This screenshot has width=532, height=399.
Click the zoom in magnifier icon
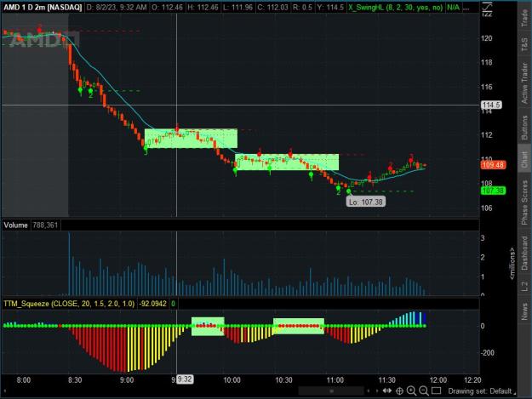[x=411, y=390]
